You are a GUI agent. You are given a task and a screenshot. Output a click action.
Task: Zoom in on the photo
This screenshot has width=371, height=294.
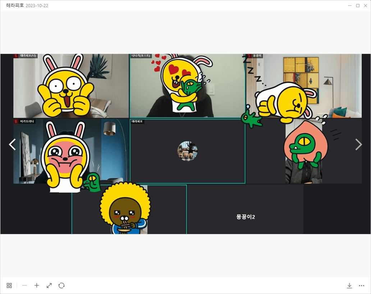tap(37, 285)
